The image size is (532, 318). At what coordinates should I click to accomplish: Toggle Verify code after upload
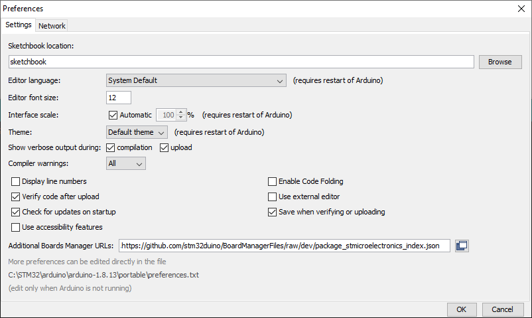[x=16, y=197]
